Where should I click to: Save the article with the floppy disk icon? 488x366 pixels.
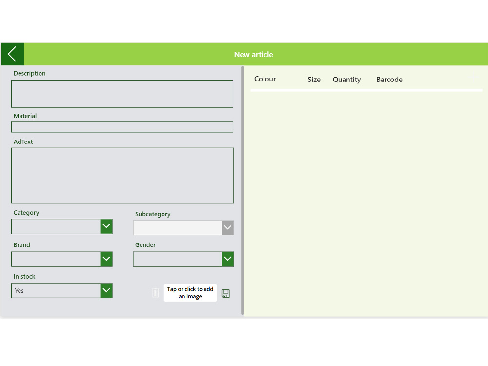225,293
